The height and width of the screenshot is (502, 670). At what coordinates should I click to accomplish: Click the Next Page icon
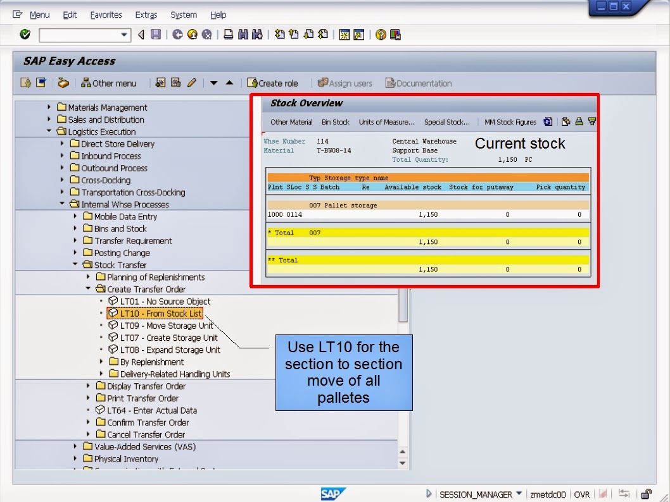click(308, 35)
